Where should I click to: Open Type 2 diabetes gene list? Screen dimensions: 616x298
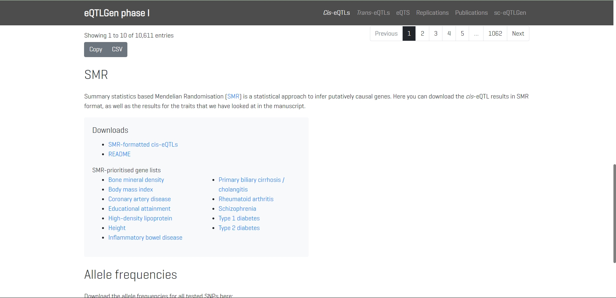tap(239, 228)
